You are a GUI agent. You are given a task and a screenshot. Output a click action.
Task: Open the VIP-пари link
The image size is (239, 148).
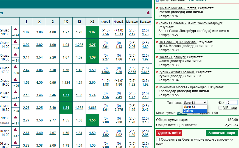(x=230, y=108)
